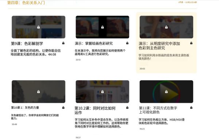Click the duration 20:03
Screen dimensions: 219x140
(x=142, y=69)
